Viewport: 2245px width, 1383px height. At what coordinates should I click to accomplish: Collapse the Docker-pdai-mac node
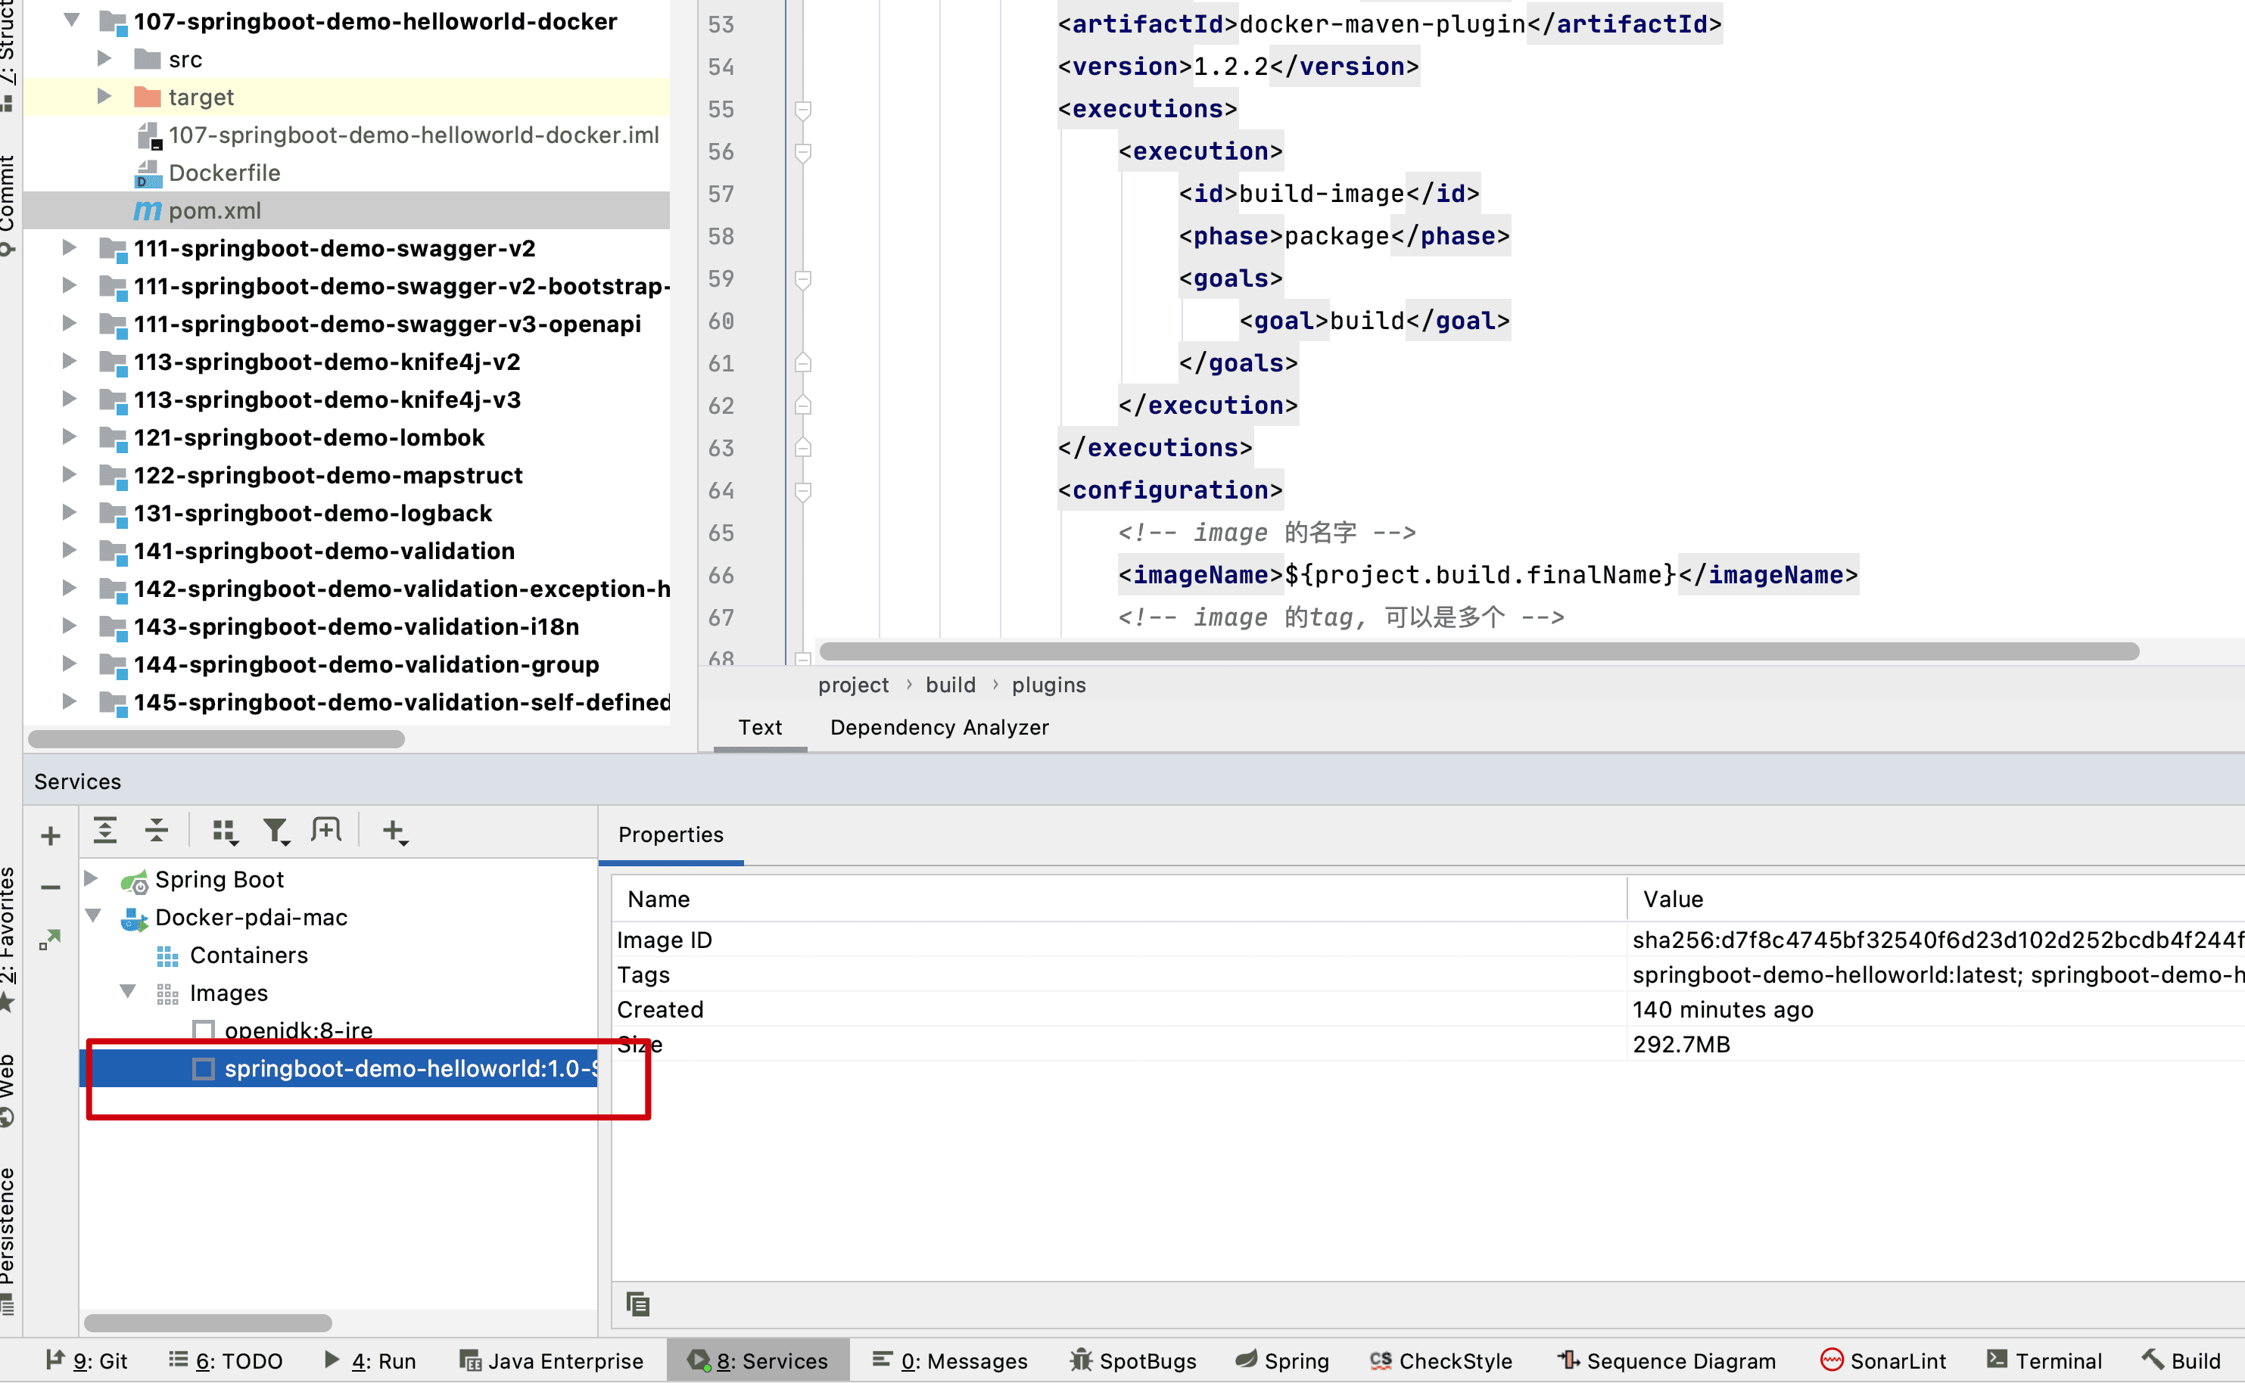coord(93,915)
